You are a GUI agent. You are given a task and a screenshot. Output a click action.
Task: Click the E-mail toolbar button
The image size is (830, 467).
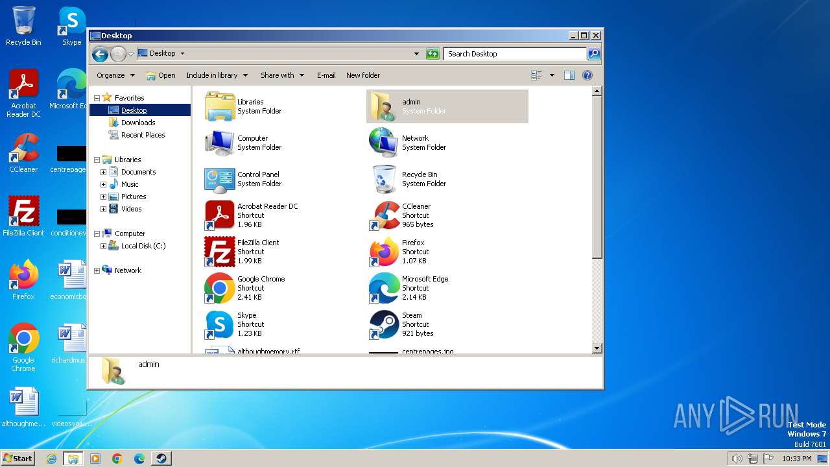click(326, 75)
